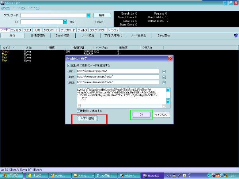Viewport: 239px width, 179px height.
Task: Click the taskbar clock
Action: point(233,176)
